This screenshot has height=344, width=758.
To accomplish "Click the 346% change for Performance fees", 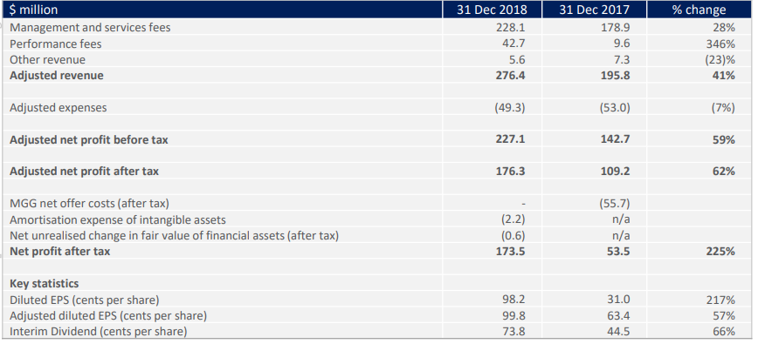I will point(720,44).
